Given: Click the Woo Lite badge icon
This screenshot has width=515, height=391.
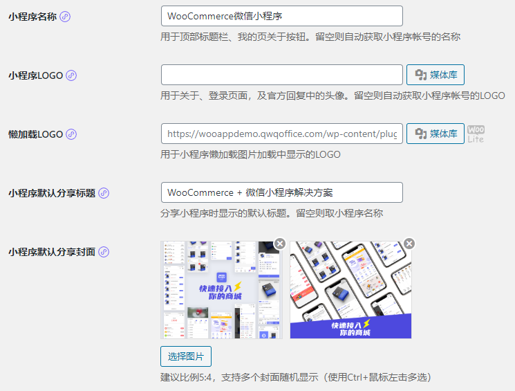Looking at the screenshot, I should click(476, 134).
